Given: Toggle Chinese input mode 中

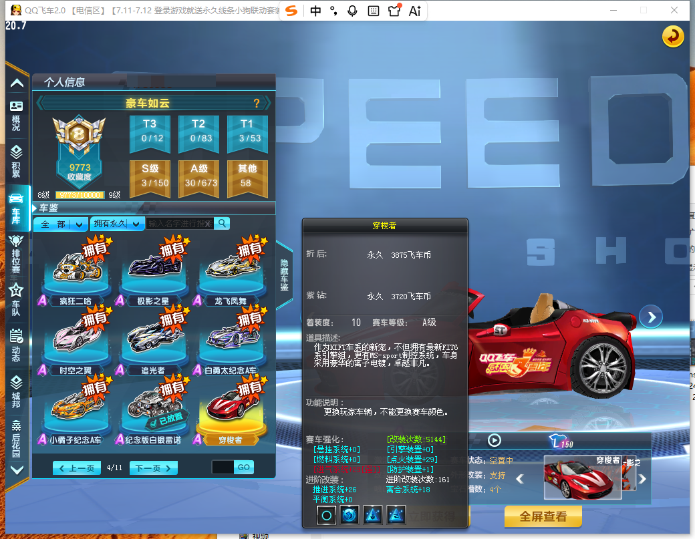Looking at the screenshot, I should [x=315, y=11].
